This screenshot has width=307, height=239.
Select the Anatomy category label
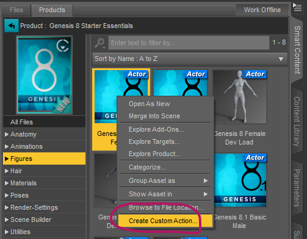click(x=23, y=134)
